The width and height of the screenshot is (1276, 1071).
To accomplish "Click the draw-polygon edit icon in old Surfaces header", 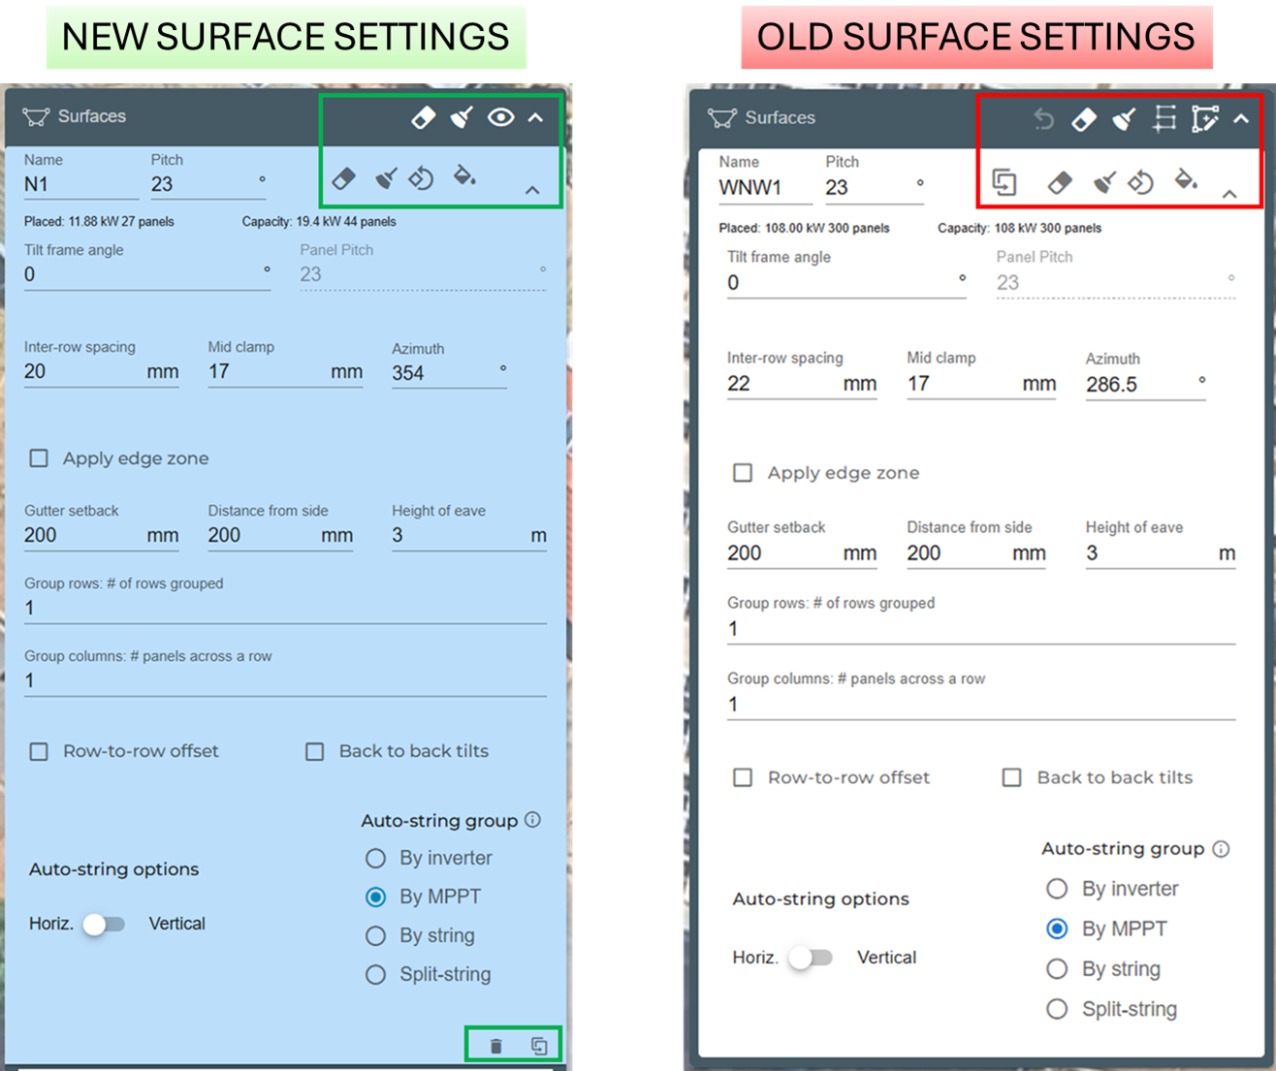I will (x=1204, y=119).
